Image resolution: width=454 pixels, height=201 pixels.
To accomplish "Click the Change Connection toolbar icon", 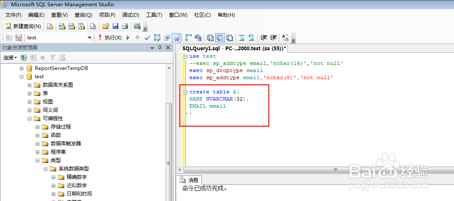I will point(18,38).
